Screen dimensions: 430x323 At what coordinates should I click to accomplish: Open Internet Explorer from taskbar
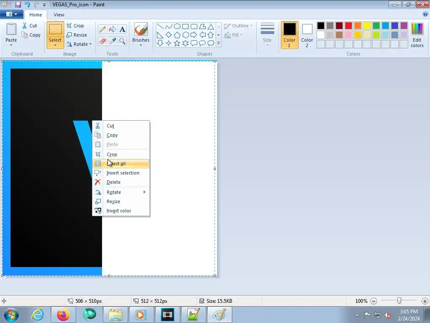coord(37,315)
